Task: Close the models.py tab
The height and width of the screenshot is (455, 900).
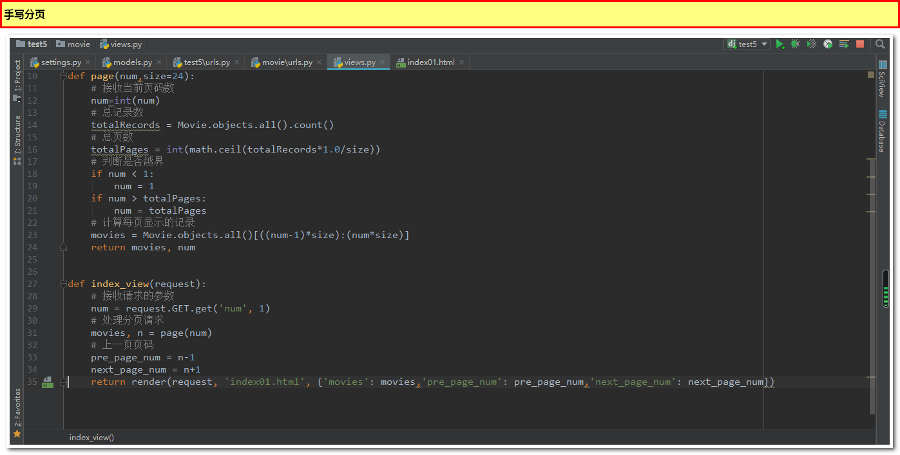Action: tap(158, 62)
